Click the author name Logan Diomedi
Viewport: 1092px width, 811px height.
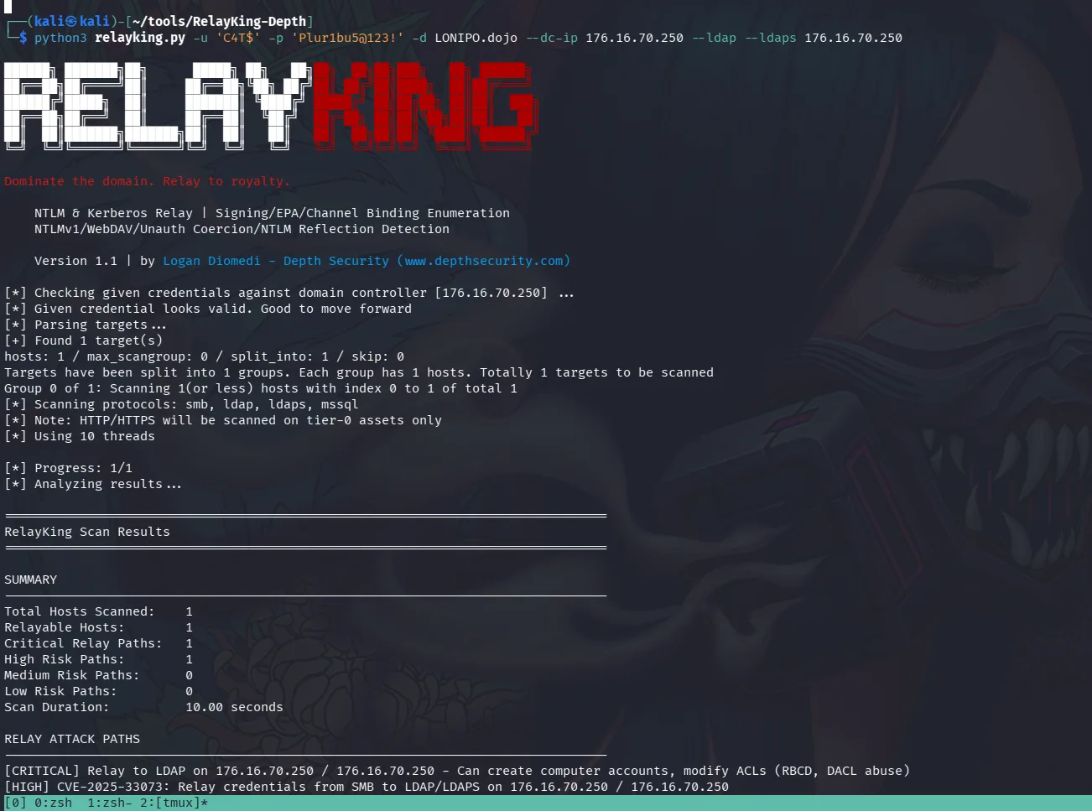[211, 261]
